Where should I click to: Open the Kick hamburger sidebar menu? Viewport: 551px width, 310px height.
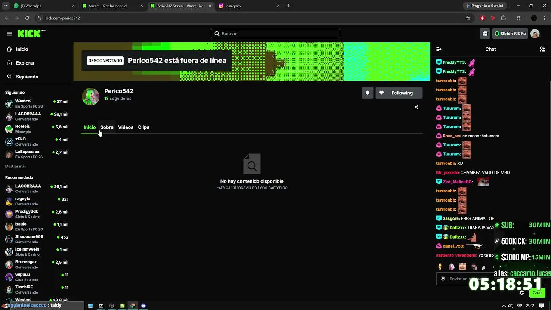click(9, 34)
